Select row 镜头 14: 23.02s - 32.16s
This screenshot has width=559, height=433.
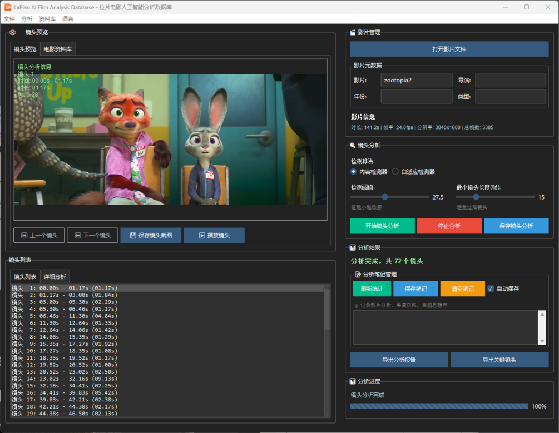167,379
